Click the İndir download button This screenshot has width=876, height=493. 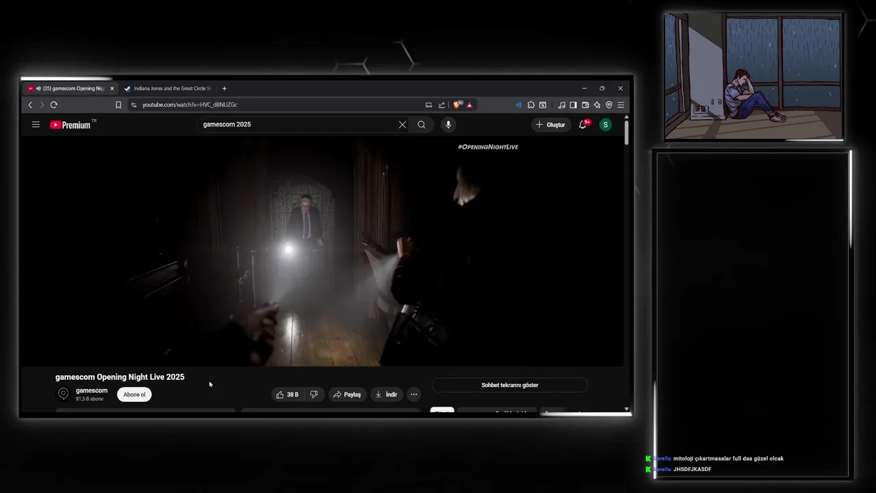(386, 394)
